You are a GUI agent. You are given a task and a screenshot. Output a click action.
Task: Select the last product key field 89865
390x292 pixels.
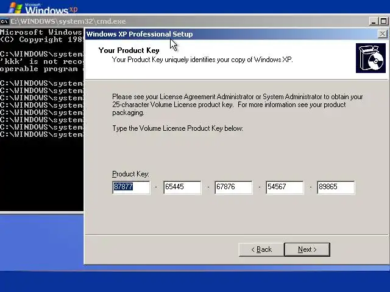336,187
